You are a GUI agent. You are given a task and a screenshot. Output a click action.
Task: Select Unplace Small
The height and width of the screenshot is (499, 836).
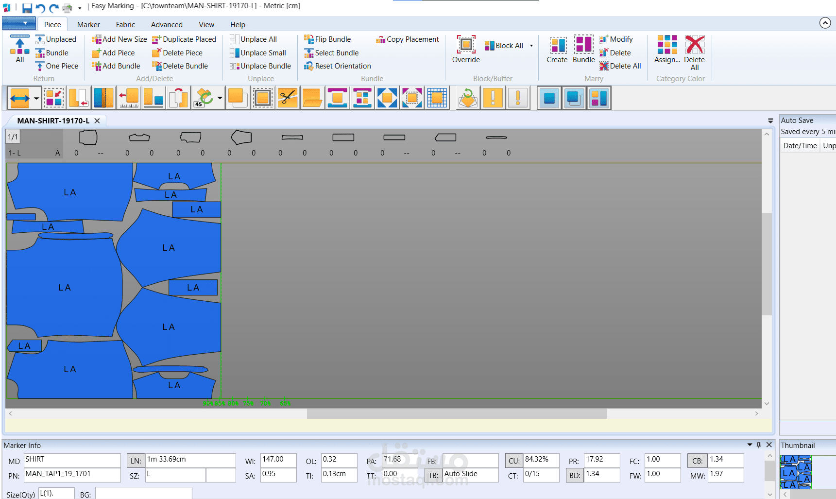pos(258,53)
